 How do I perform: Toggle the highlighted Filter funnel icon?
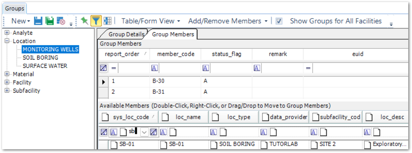[x=96, y=21]
